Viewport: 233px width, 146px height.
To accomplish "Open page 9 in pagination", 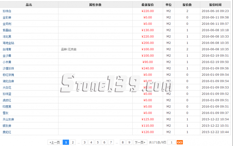I will pos(129,142).
